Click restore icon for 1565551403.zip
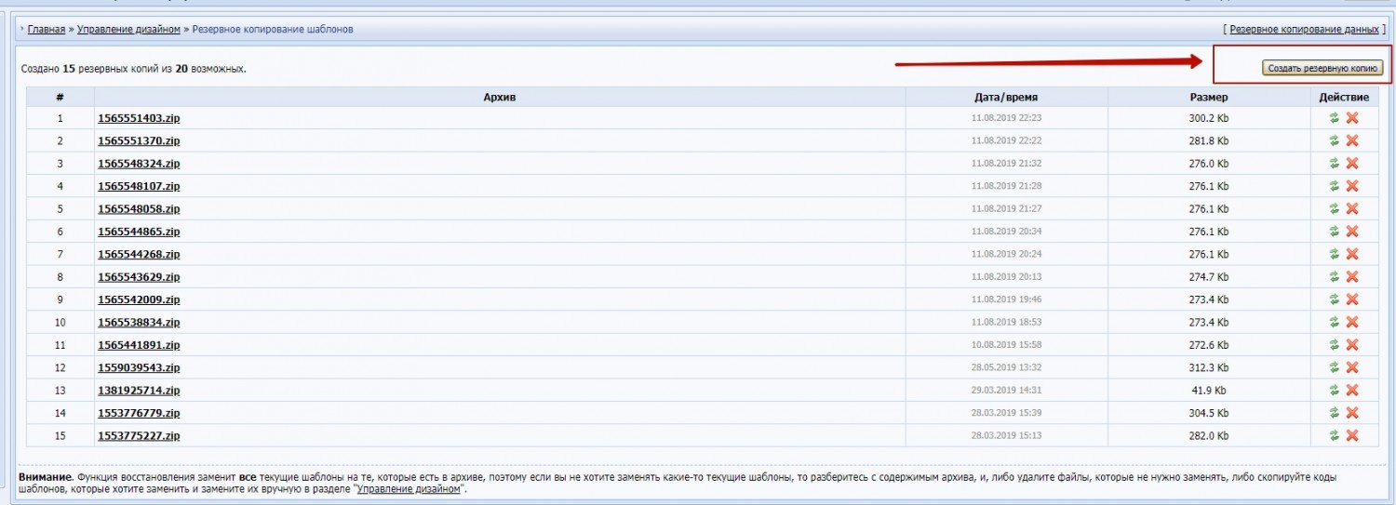Image resolution: width=1396 pixels, height=505 pixels. tap(1334, 118)
